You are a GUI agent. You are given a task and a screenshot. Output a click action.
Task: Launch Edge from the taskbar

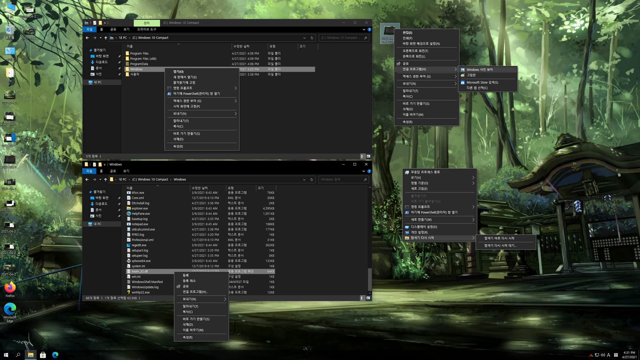[x=55, y=355]
